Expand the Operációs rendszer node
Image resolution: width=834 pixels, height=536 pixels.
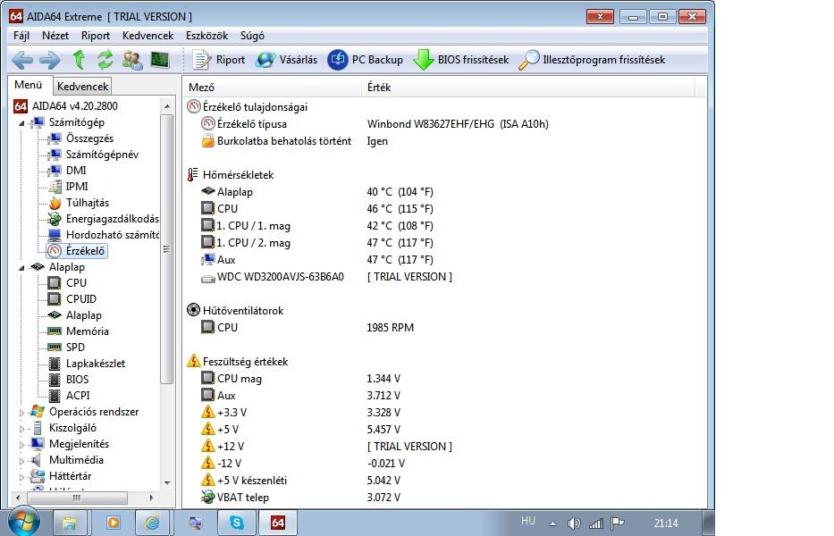pos(21,412)
